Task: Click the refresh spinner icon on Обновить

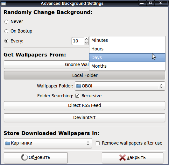Action: pos(25,157)
